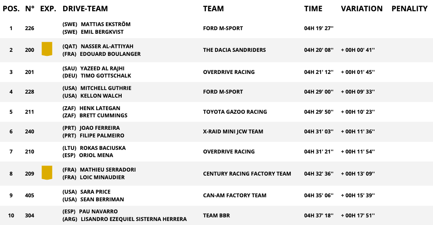Click the VARIATION column header
The image size is (433, 225).
click(361, 8)
